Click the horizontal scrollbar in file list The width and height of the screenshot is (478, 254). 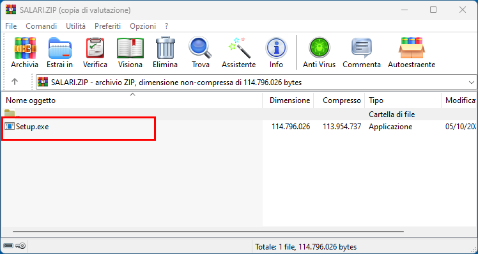pos(208,232)
